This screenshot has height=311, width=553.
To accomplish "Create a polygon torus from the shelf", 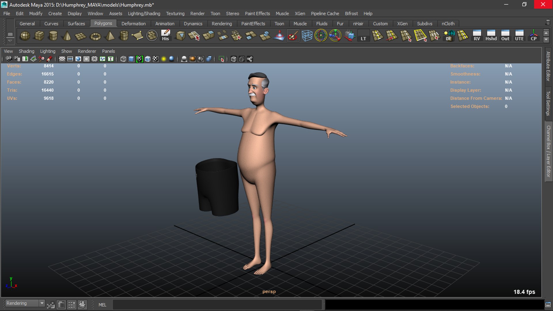I will (95, 36).
